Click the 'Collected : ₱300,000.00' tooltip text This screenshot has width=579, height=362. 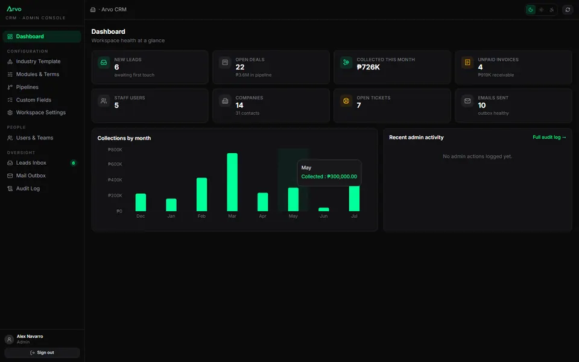329,177
